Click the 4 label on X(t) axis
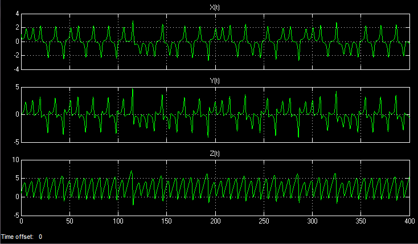Screen dimensions: 418x244 point(17,14)
